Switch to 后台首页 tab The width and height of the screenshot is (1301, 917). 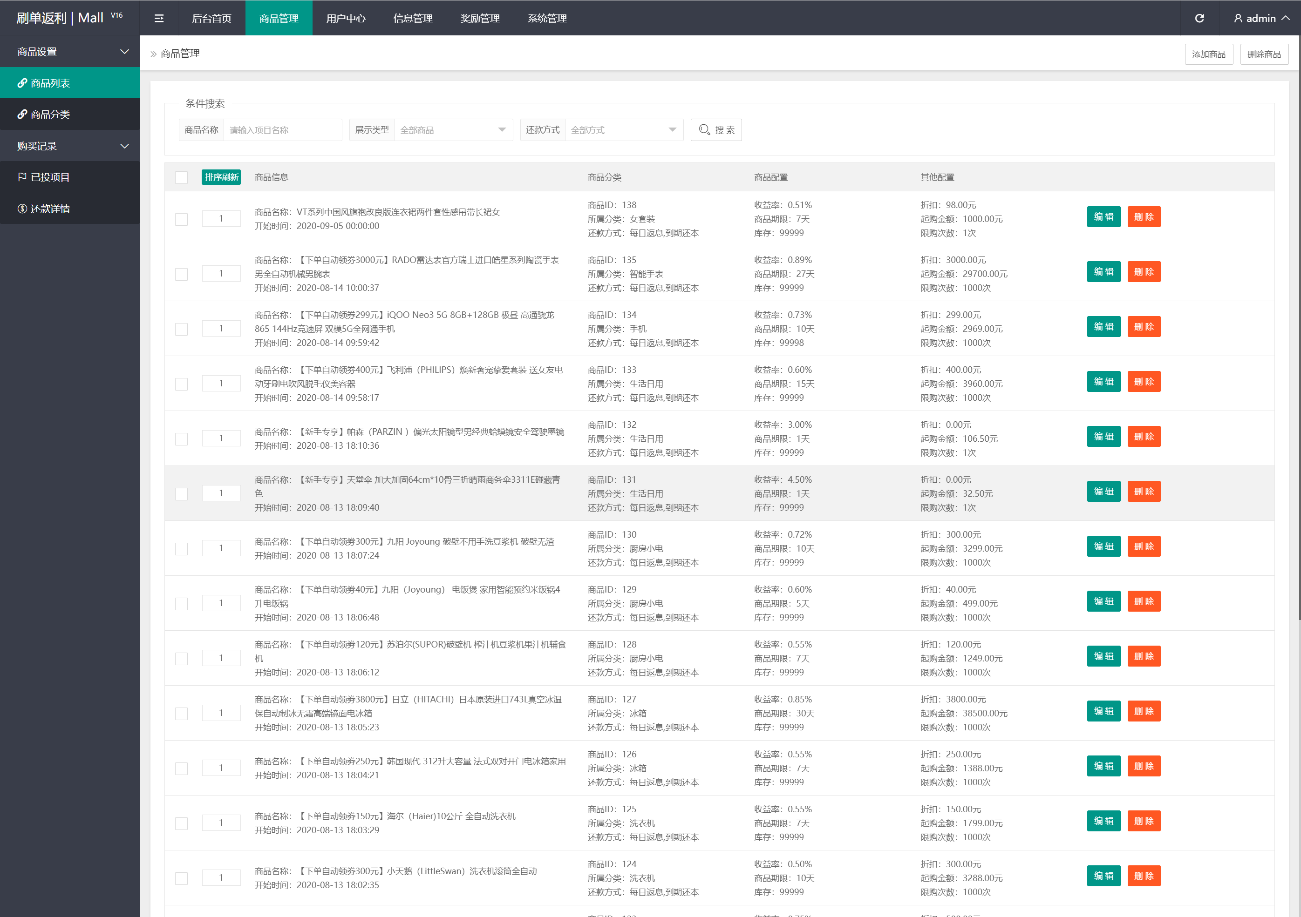(x=211, y=18)
